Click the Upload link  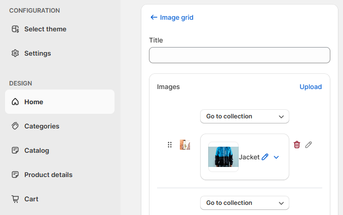[311, 87]
